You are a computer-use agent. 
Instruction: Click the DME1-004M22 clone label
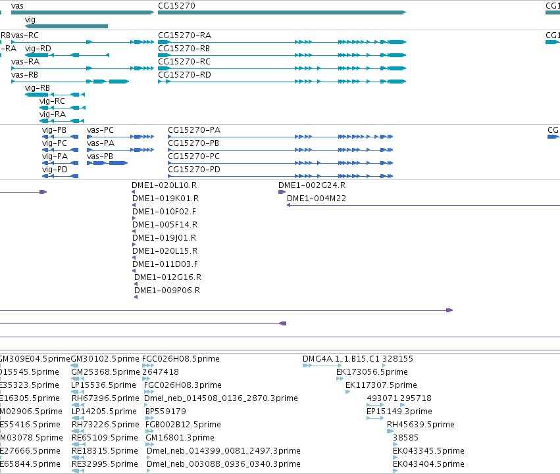317,199
